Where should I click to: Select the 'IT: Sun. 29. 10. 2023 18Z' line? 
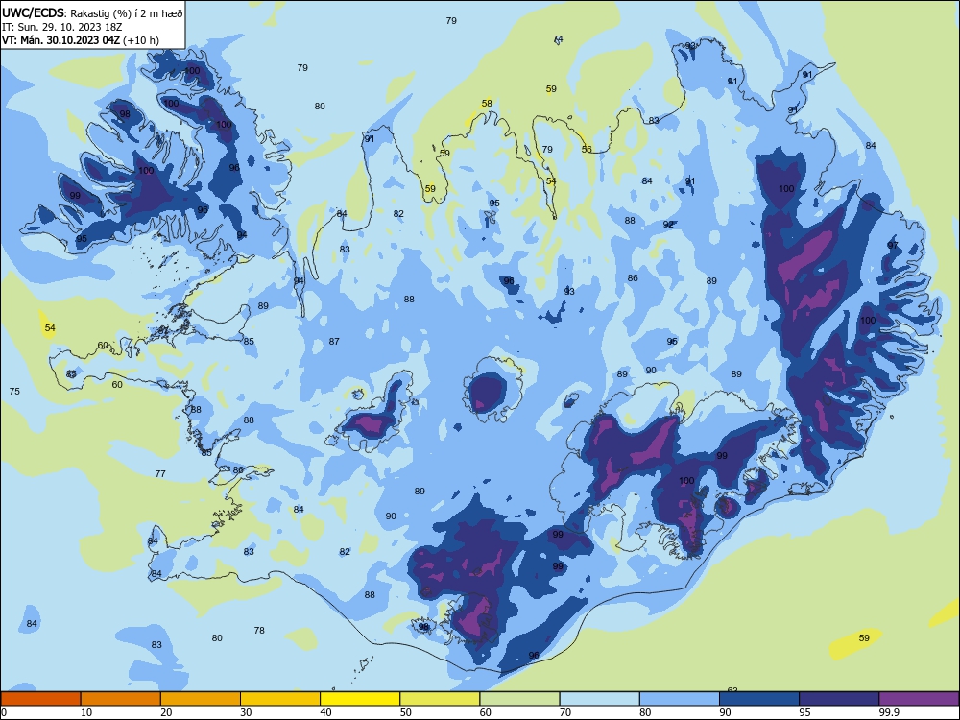61,27
